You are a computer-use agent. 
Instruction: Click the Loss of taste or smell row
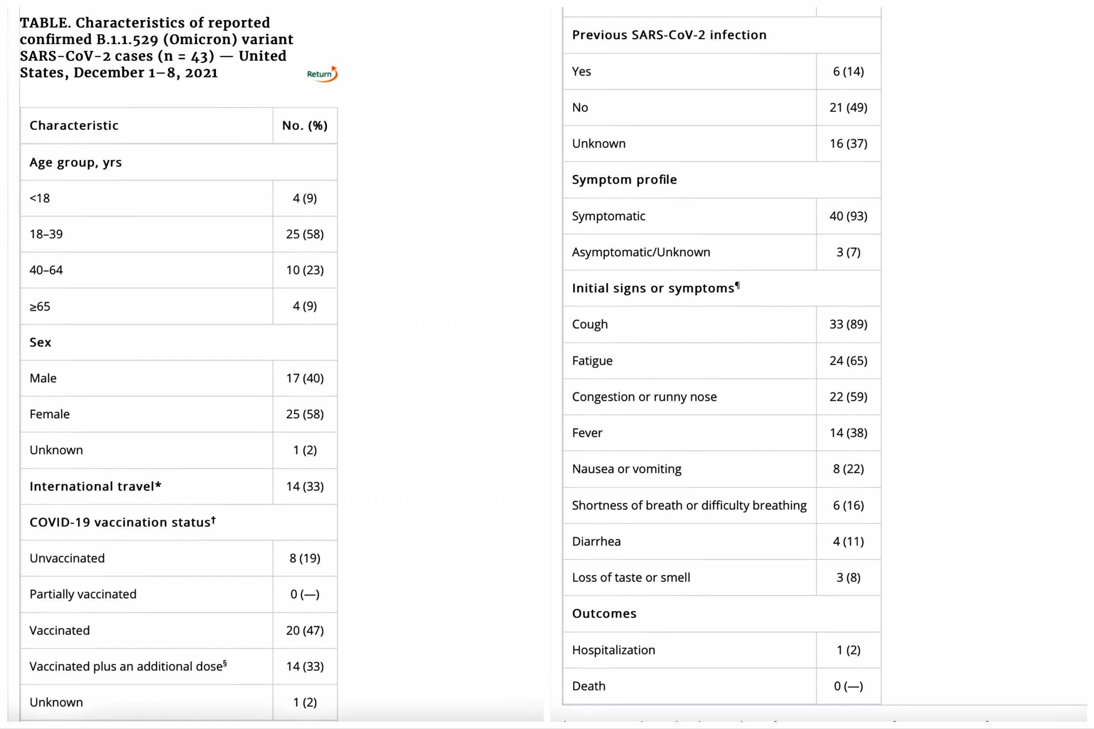pyautogui.click(x=631, y=577)
